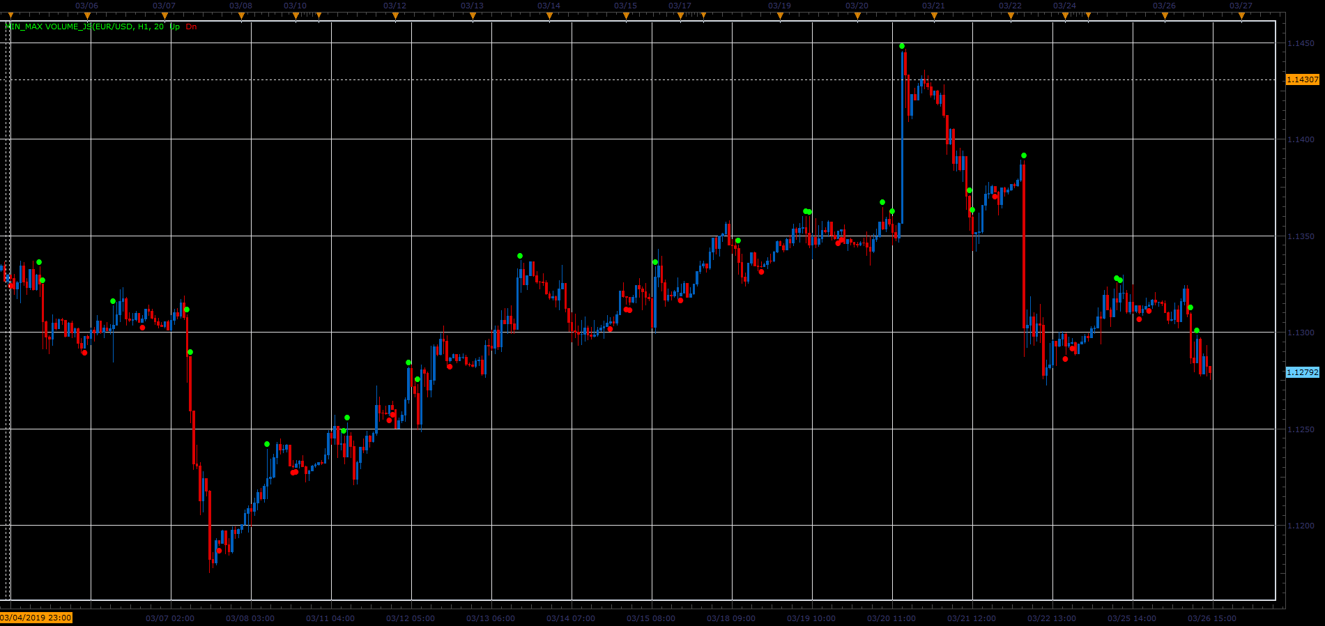This screenshot has height=626, width=1325.
Task: Select the 03/22 13:00 time axis label
Action: tap(1052, 618)
